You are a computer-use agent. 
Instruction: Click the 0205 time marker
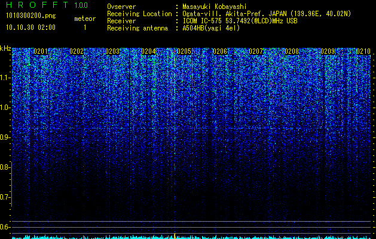184,51
